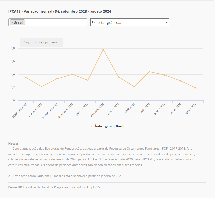Click the dezembro 2023 data point
215x198 pixels.
(72, 74)
